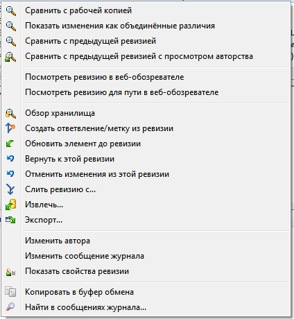Click the green update arrow icon
The width and height of the screenshot is (294, 319).
[10, 144]
